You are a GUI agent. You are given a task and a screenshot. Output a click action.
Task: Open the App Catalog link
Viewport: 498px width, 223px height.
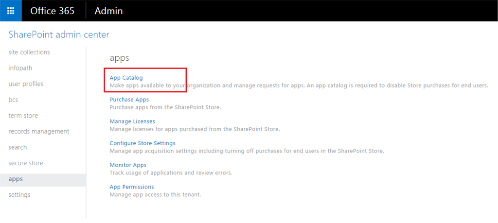126,78
